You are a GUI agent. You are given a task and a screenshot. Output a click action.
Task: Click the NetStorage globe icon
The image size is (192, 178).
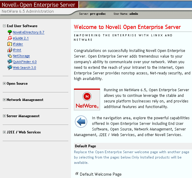tap(10, 56)
